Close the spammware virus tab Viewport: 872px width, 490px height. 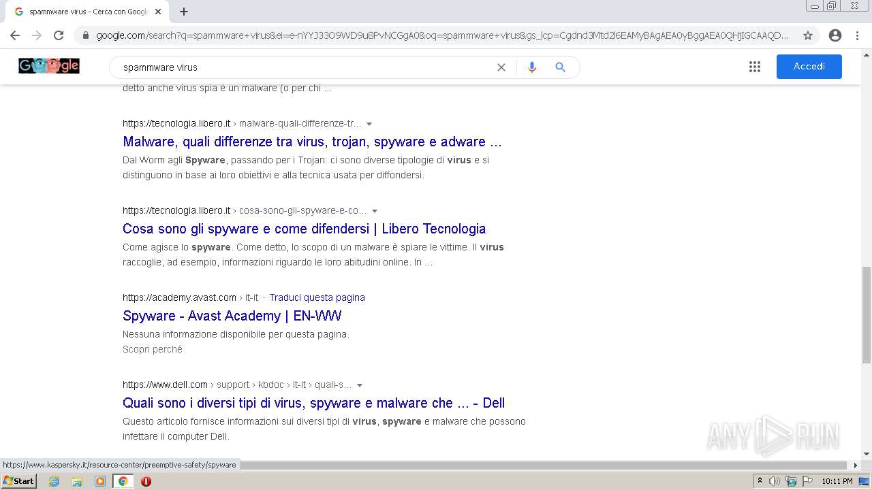[x=158, y=12]
